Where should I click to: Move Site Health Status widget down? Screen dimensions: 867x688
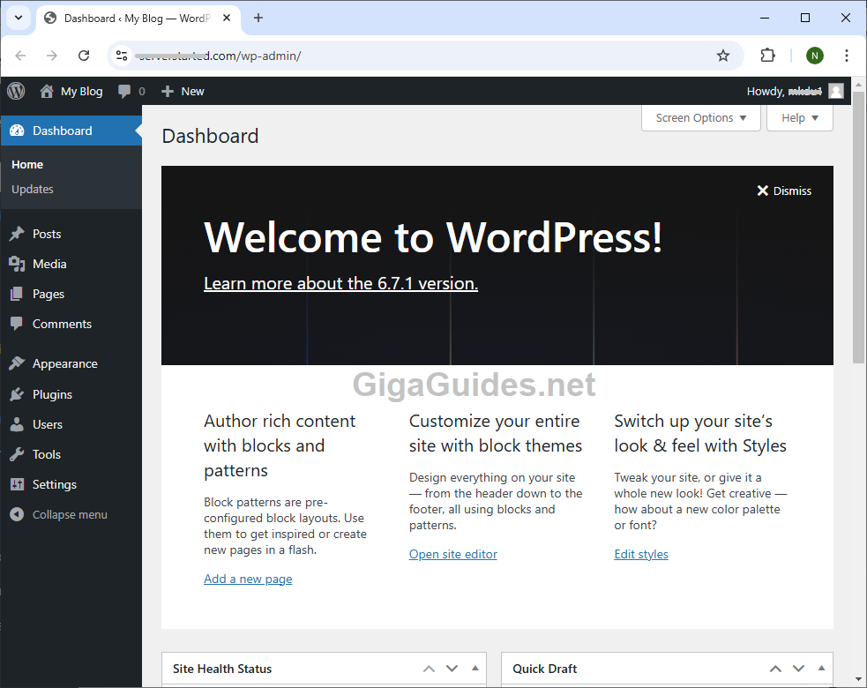(452, 669)
